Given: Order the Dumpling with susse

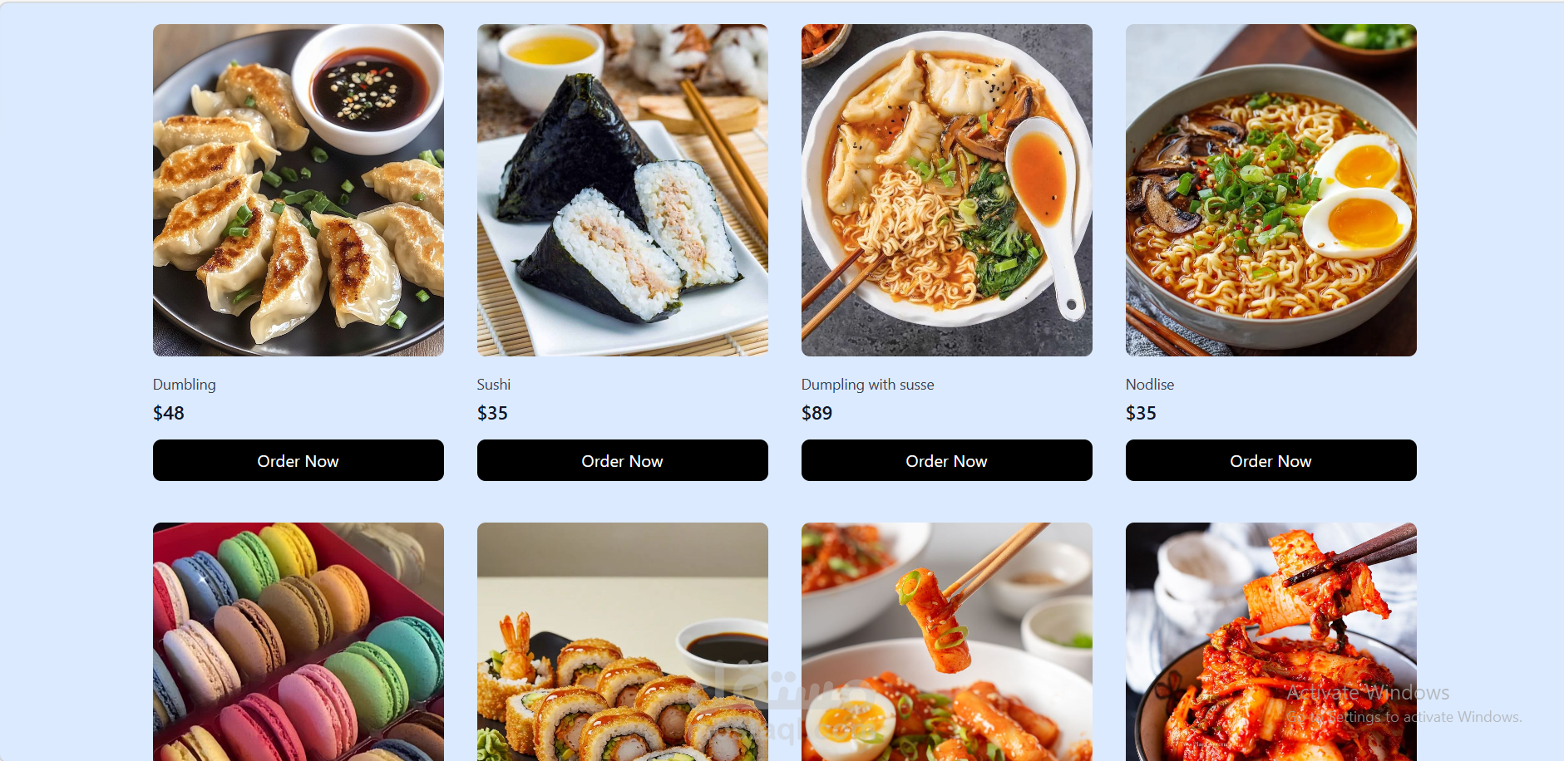Looking at the screenshot, I should pos(946,460).
